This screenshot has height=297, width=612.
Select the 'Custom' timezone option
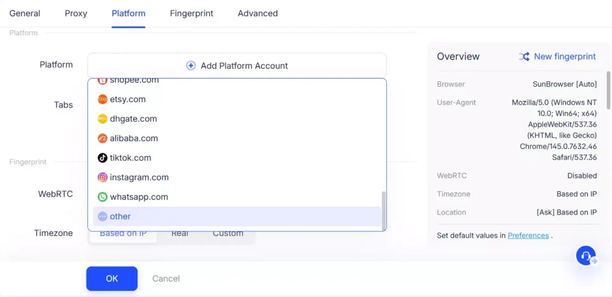click(228, 234)
